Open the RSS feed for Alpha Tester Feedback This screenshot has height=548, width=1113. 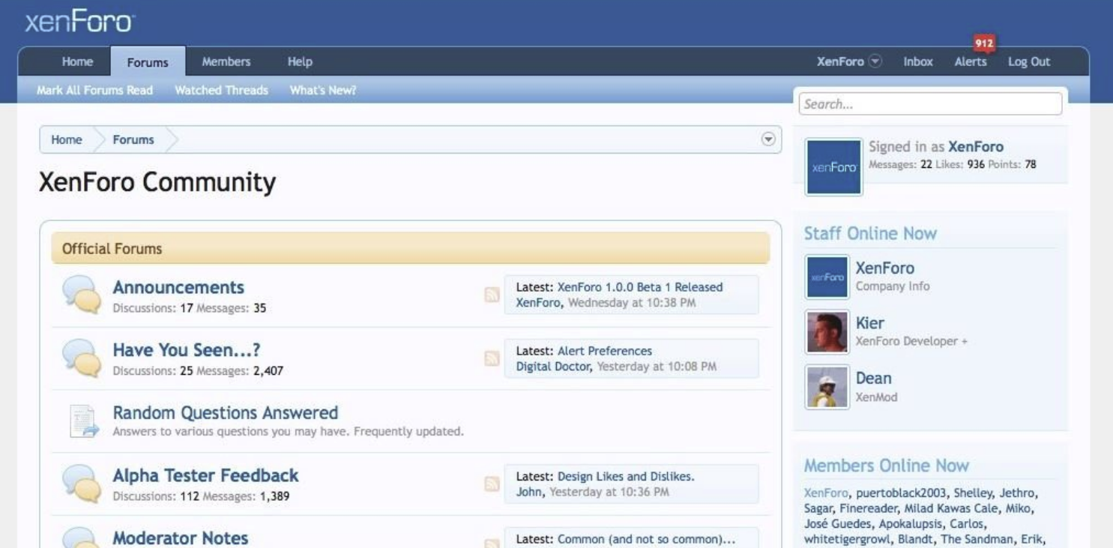492,484
